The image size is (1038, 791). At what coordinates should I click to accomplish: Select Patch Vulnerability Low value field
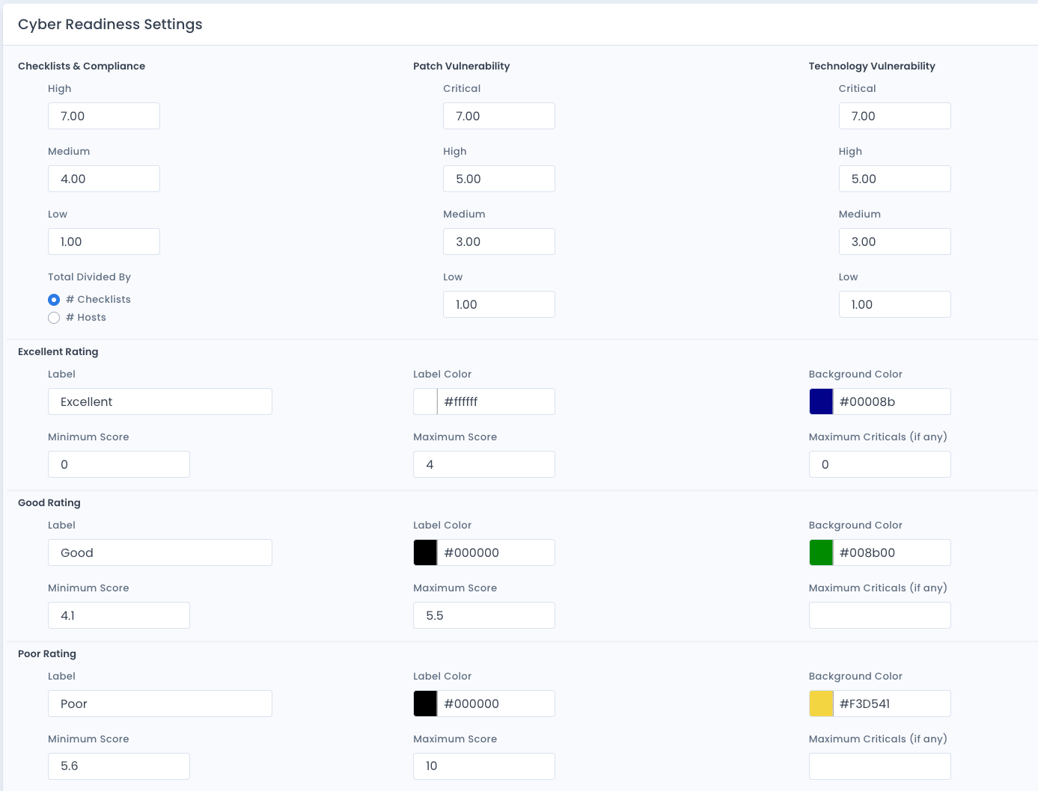499,304
